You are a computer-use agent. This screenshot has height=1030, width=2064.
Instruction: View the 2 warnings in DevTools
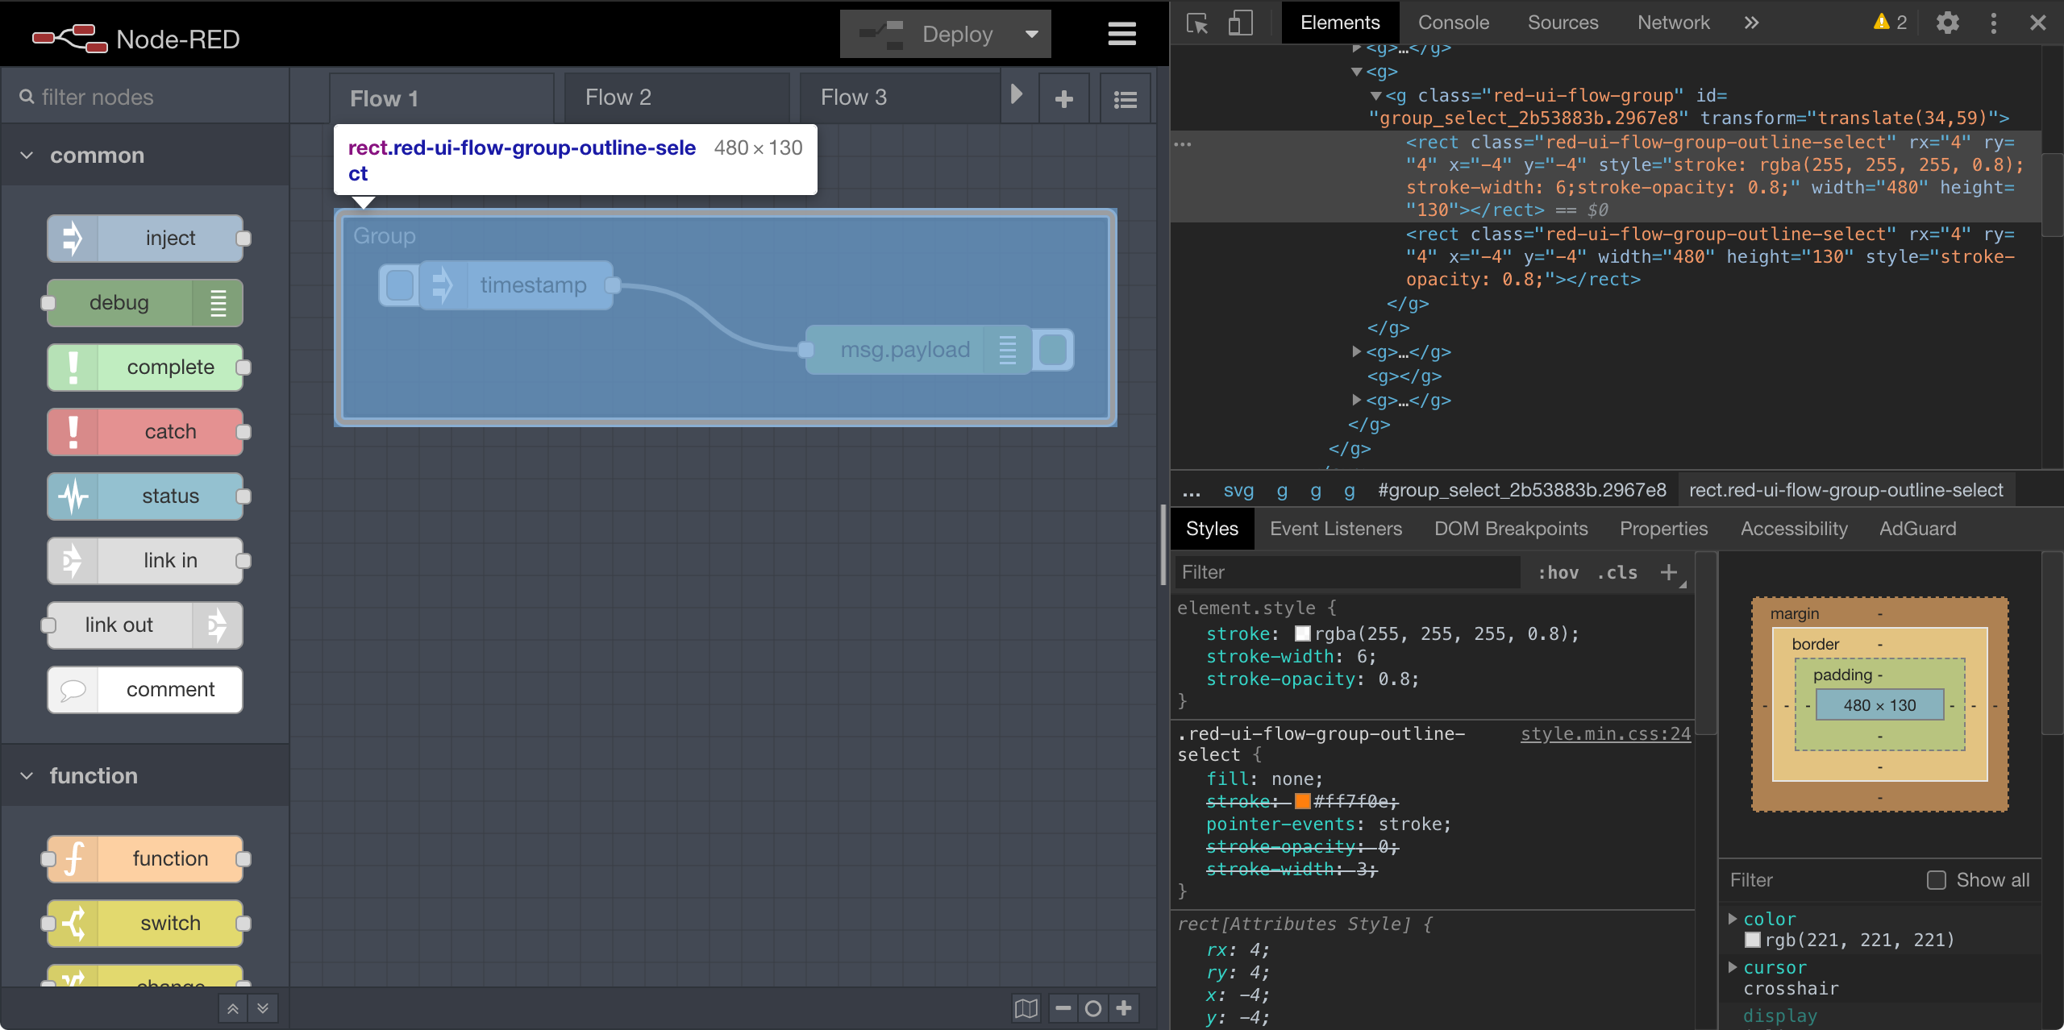[1887, 23]
